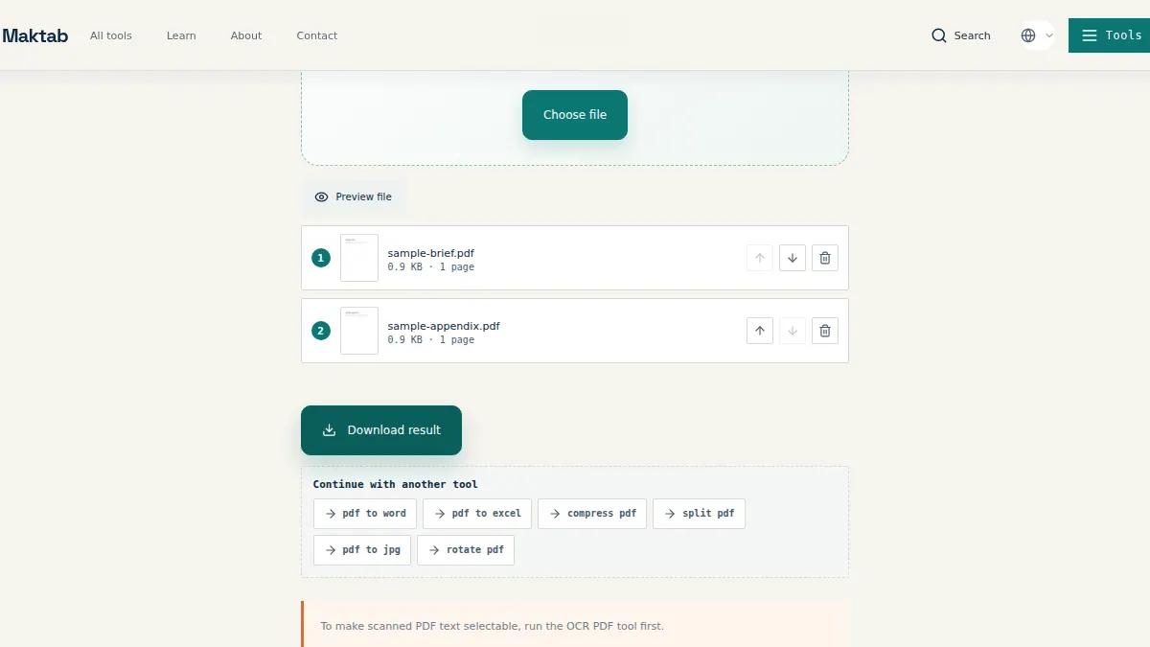Viewport: 1150px width, 647px height.
Task: Toggle Preview file eye button
Action: coord(354,196)
